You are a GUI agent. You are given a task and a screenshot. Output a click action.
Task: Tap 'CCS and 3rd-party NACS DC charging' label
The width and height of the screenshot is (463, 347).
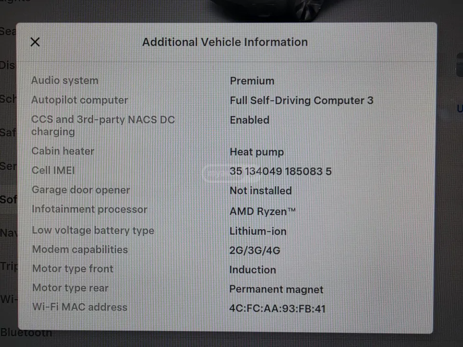tap(103, 125)
